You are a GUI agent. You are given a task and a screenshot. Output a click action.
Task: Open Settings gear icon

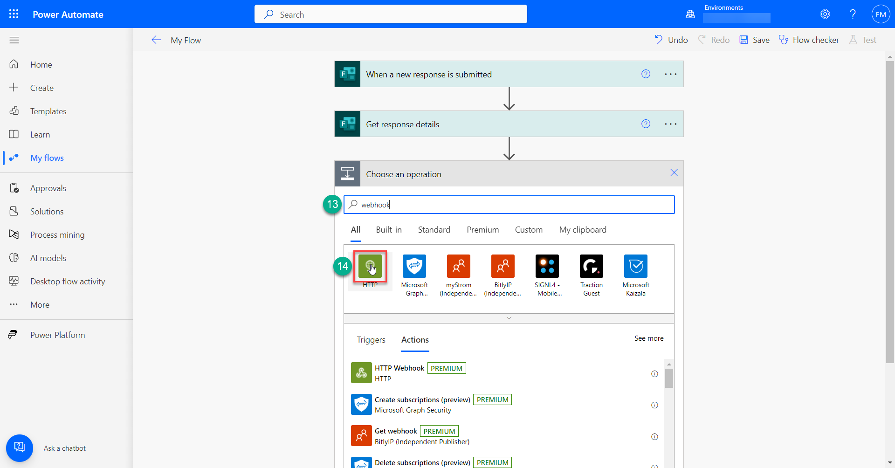(x=825, y=14)
